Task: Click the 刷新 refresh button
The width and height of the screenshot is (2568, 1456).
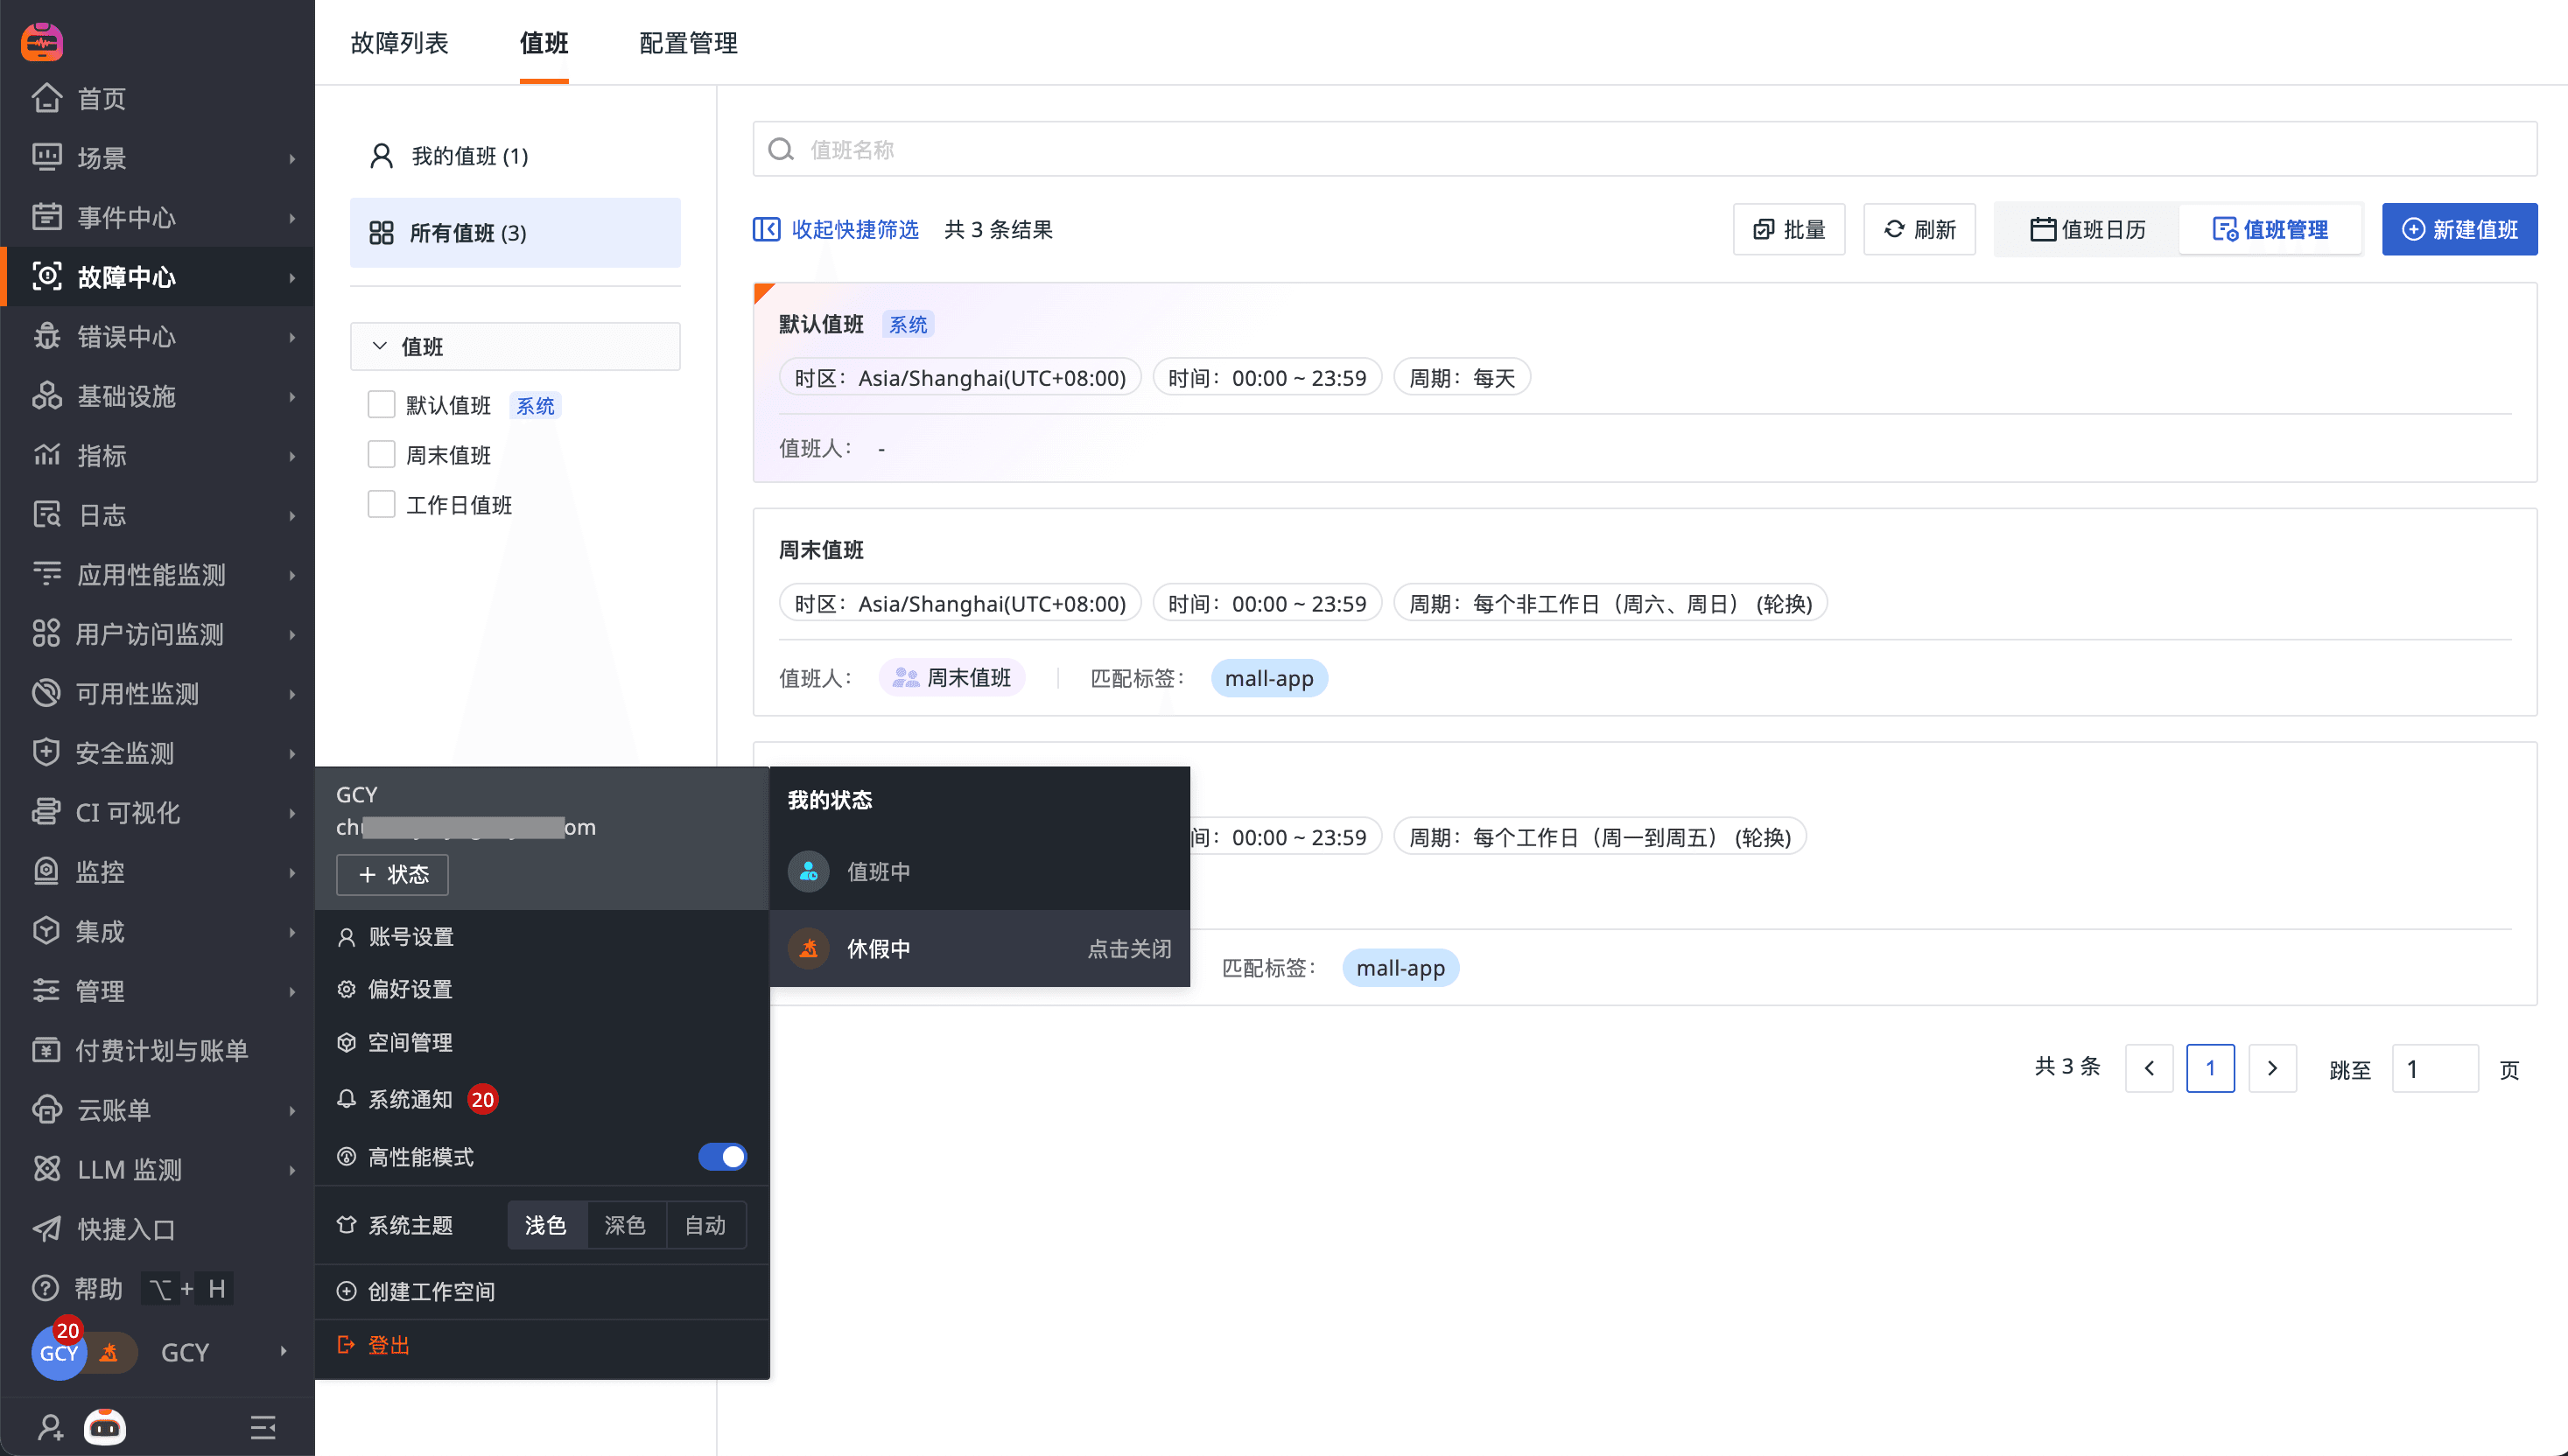Action: coord(1918,229)
